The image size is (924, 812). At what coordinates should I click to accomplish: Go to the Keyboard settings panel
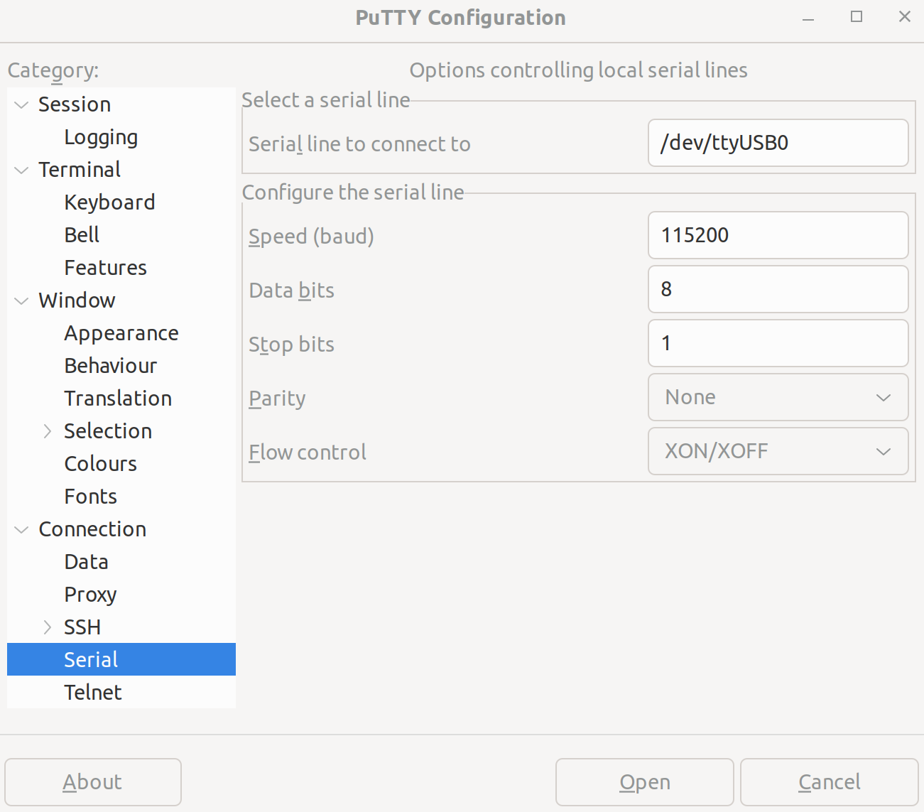109,202
